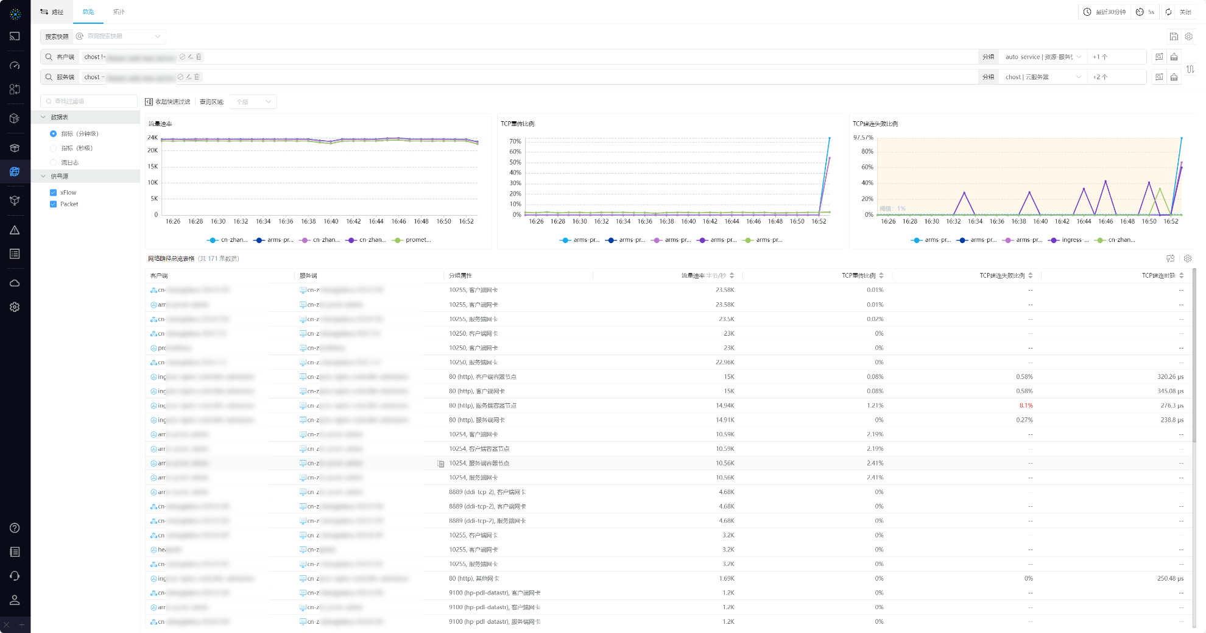Open table settings gear above the path table

pos(1187,258)
